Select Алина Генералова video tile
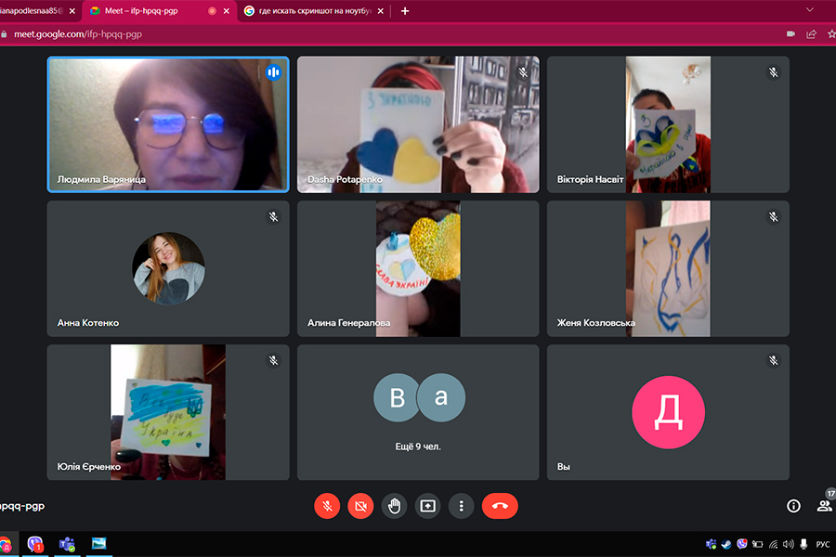 click(x=418, y=268)
